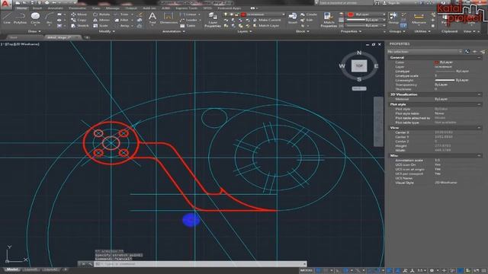Viewport: 488px width, 274px height.
Task: Click Edit block button
Action: 307,20
